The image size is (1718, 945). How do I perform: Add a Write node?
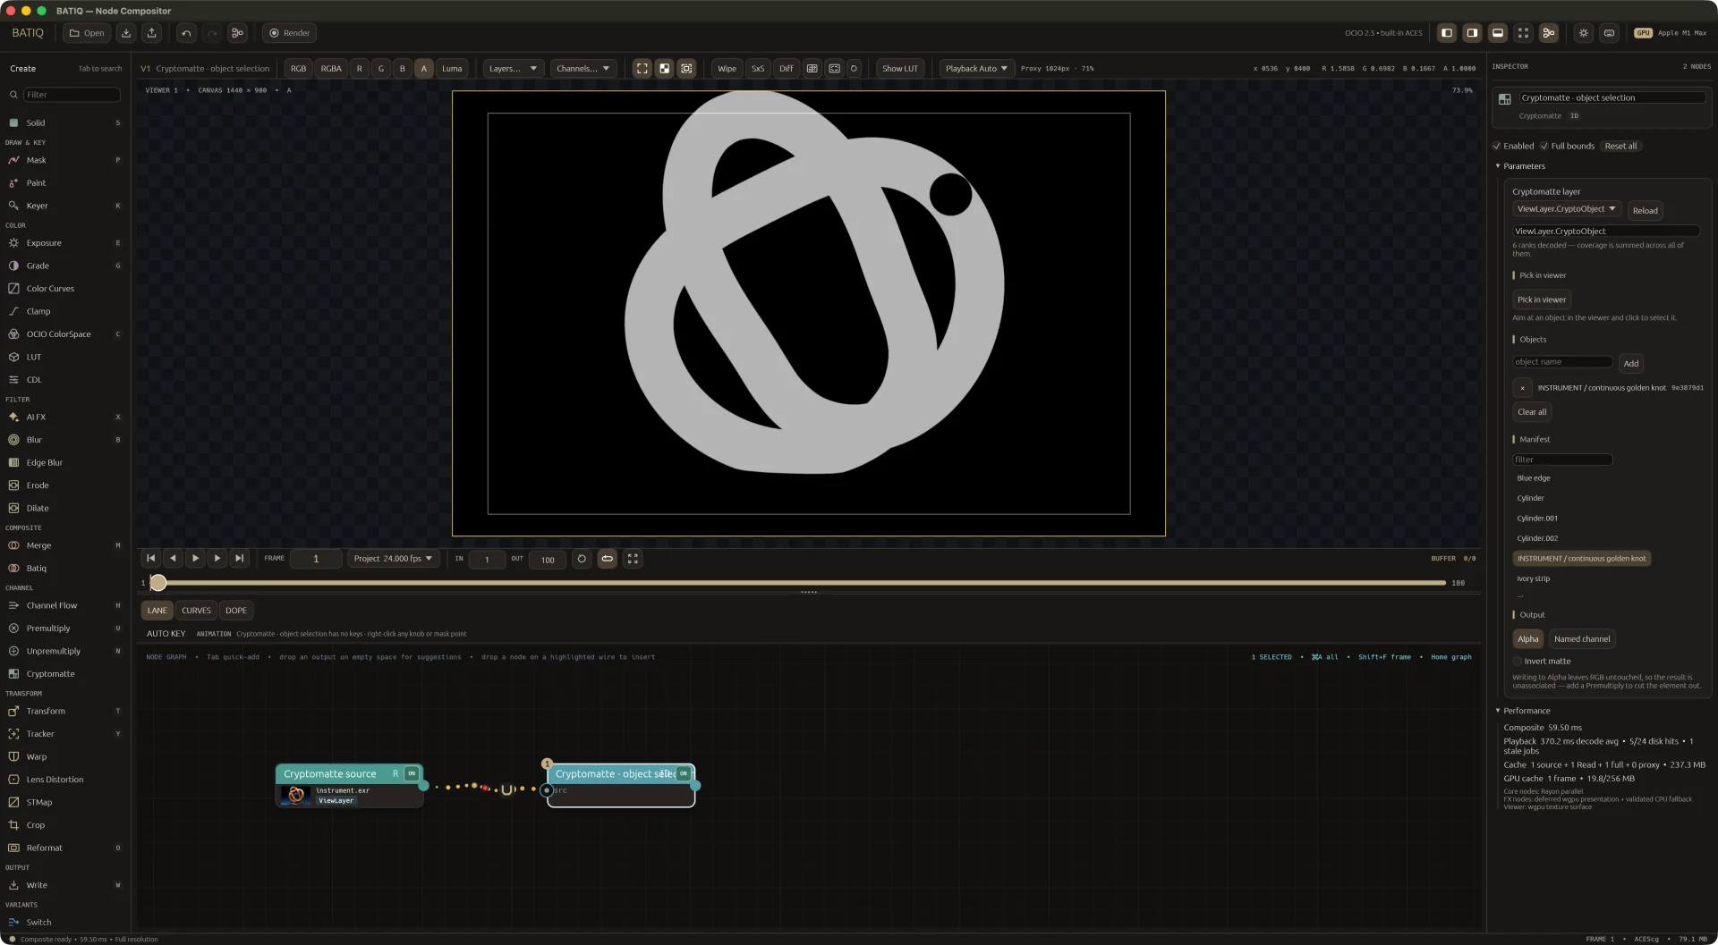64,885
